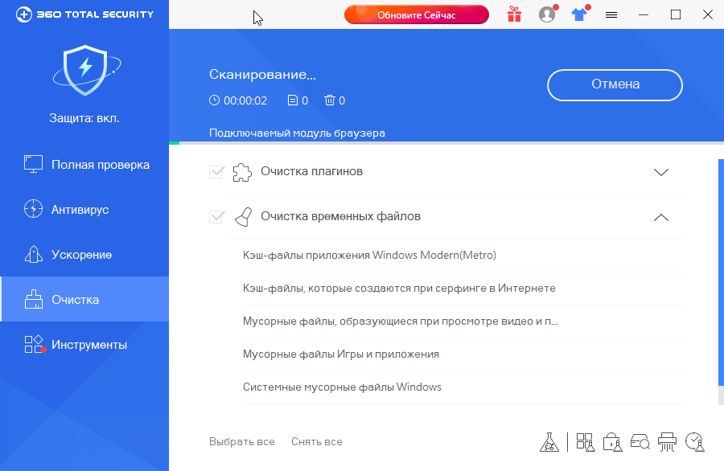Open the data shredder icon
The width and height of the screenshot is (724, 471).
pyautogui.click(x=667, y=442)
